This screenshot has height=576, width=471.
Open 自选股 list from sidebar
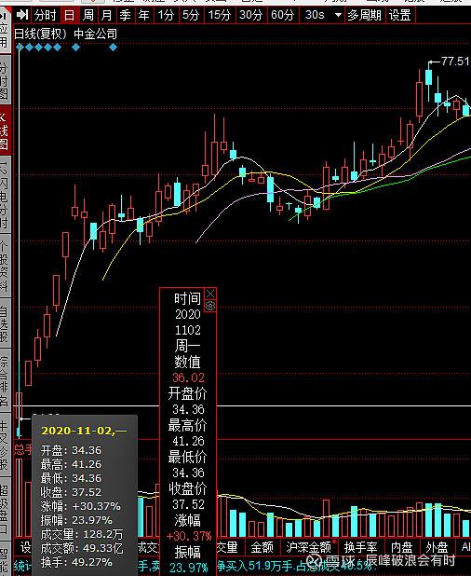(4, 323)
